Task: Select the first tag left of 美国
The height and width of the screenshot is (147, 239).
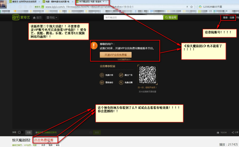Action: (x=43, y=145)
